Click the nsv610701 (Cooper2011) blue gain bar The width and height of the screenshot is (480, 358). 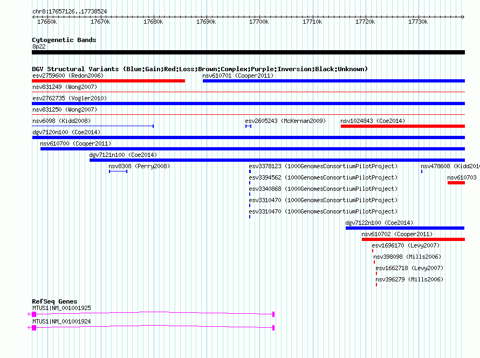pyautogui.click(x=334, y=81)
